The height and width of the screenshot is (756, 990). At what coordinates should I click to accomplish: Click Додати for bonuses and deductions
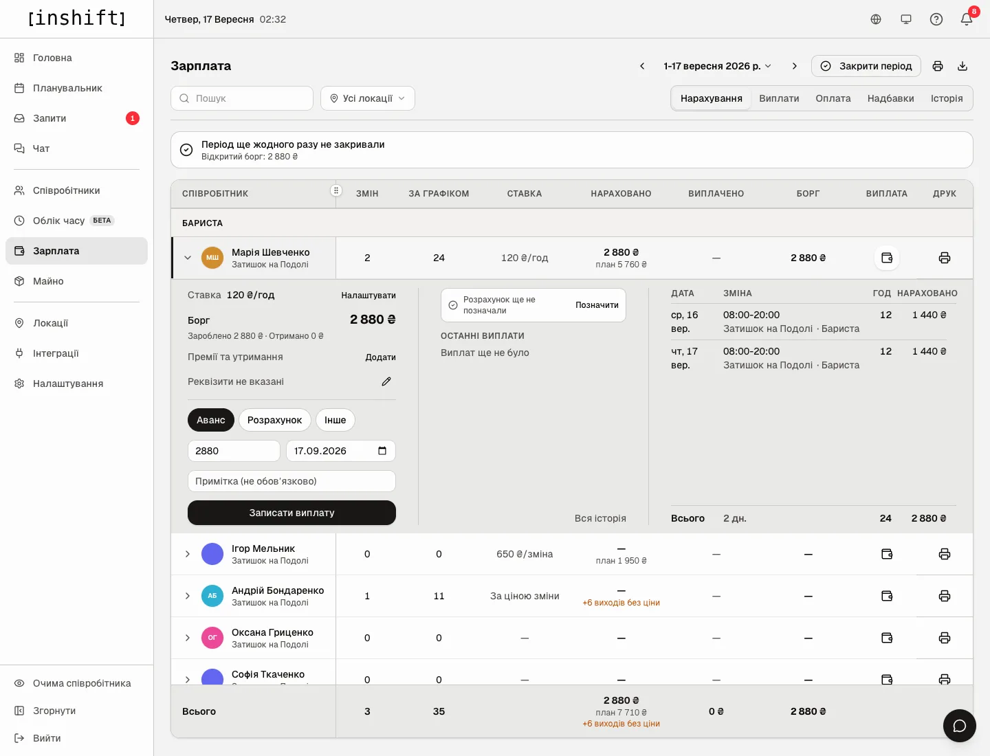click(381, 357)
